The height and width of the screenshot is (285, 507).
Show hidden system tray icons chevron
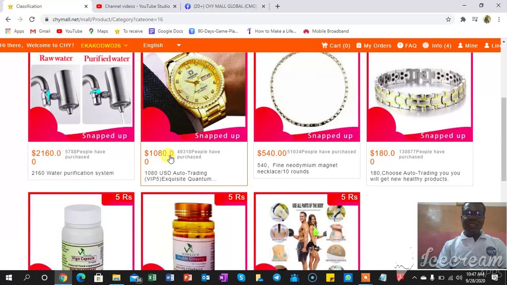[x=414, y=278]
